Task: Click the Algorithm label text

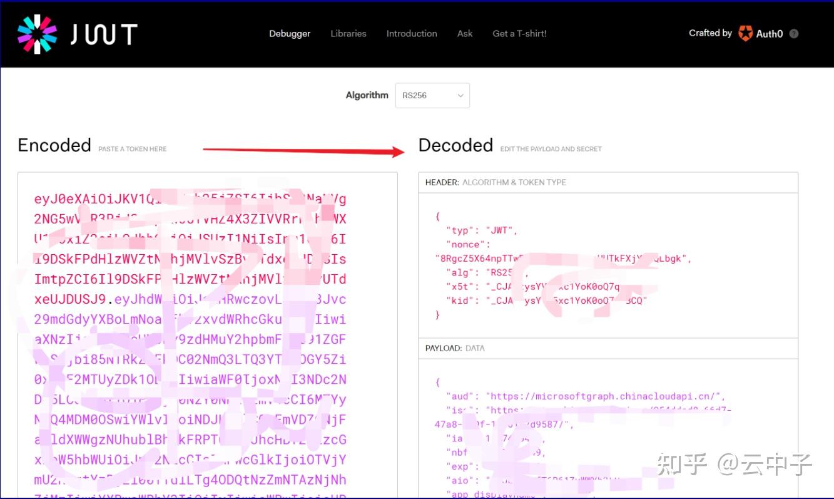Action: (367, 95)
